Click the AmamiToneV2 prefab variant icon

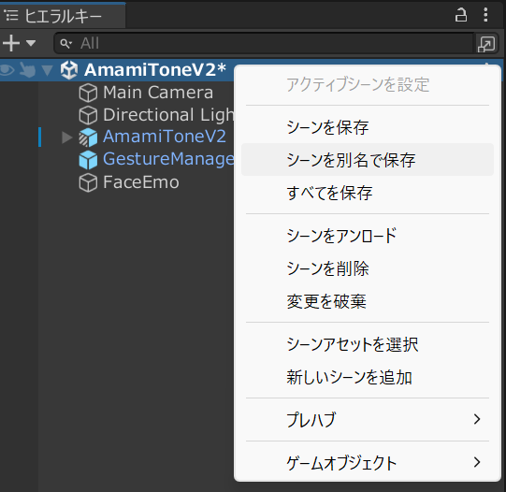(x=88, y=137)
